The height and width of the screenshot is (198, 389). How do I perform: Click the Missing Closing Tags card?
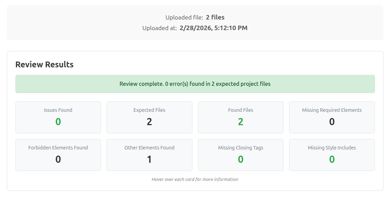[x=240, y=155]
